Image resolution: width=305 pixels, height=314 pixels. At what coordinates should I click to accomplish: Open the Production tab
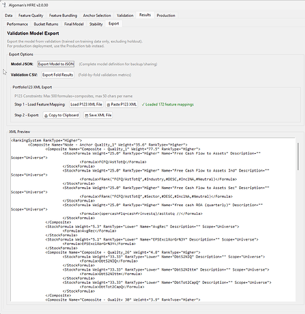click(x=166, y=16)
